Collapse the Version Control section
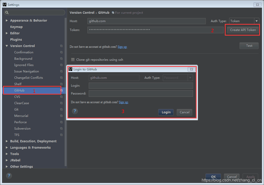The width and height of the screenshot is (264, 185). 7,46
